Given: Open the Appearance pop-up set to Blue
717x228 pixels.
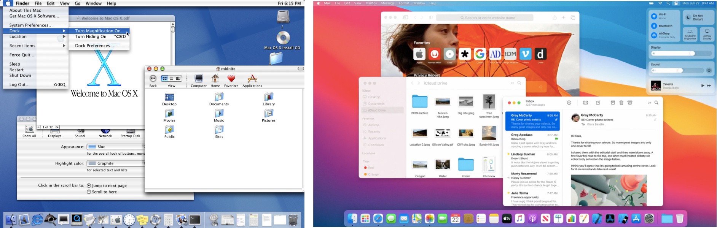Looking at the screenshot, I should 116,147.
